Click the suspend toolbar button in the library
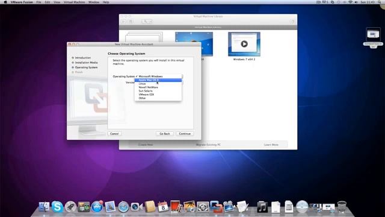This screenshot has width=385, height=217. coord(131,22)
